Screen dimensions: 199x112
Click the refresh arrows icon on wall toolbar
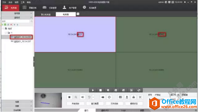point(139,90)
